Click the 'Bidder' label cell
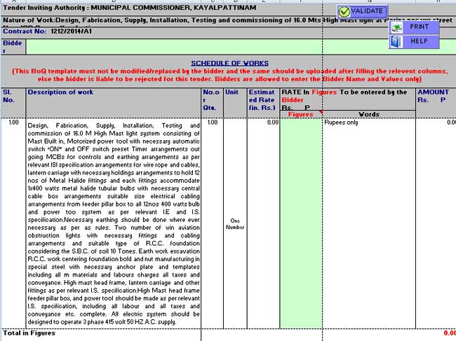The height and width of the screenshot is (341, 456). tap(13, 47)
